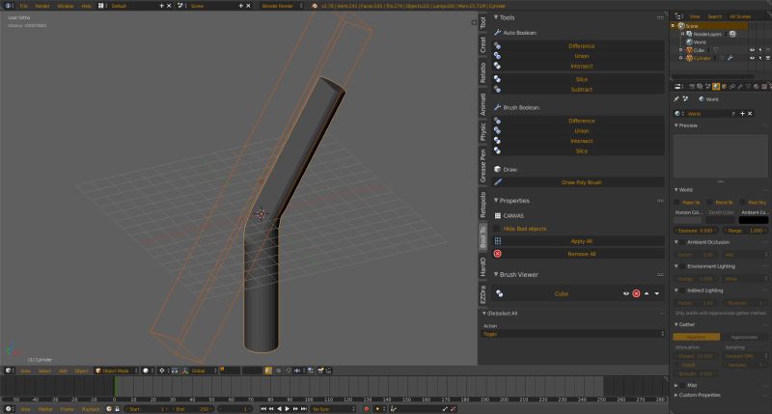Add a new world datablock with plus
This screenshot has width=772, height=414.
click(x=742, y=114)
